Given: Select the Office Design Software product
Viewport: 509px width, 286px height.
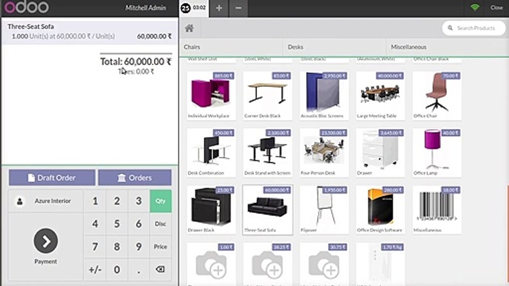Looking at the screenshot, I should point(381,210).
